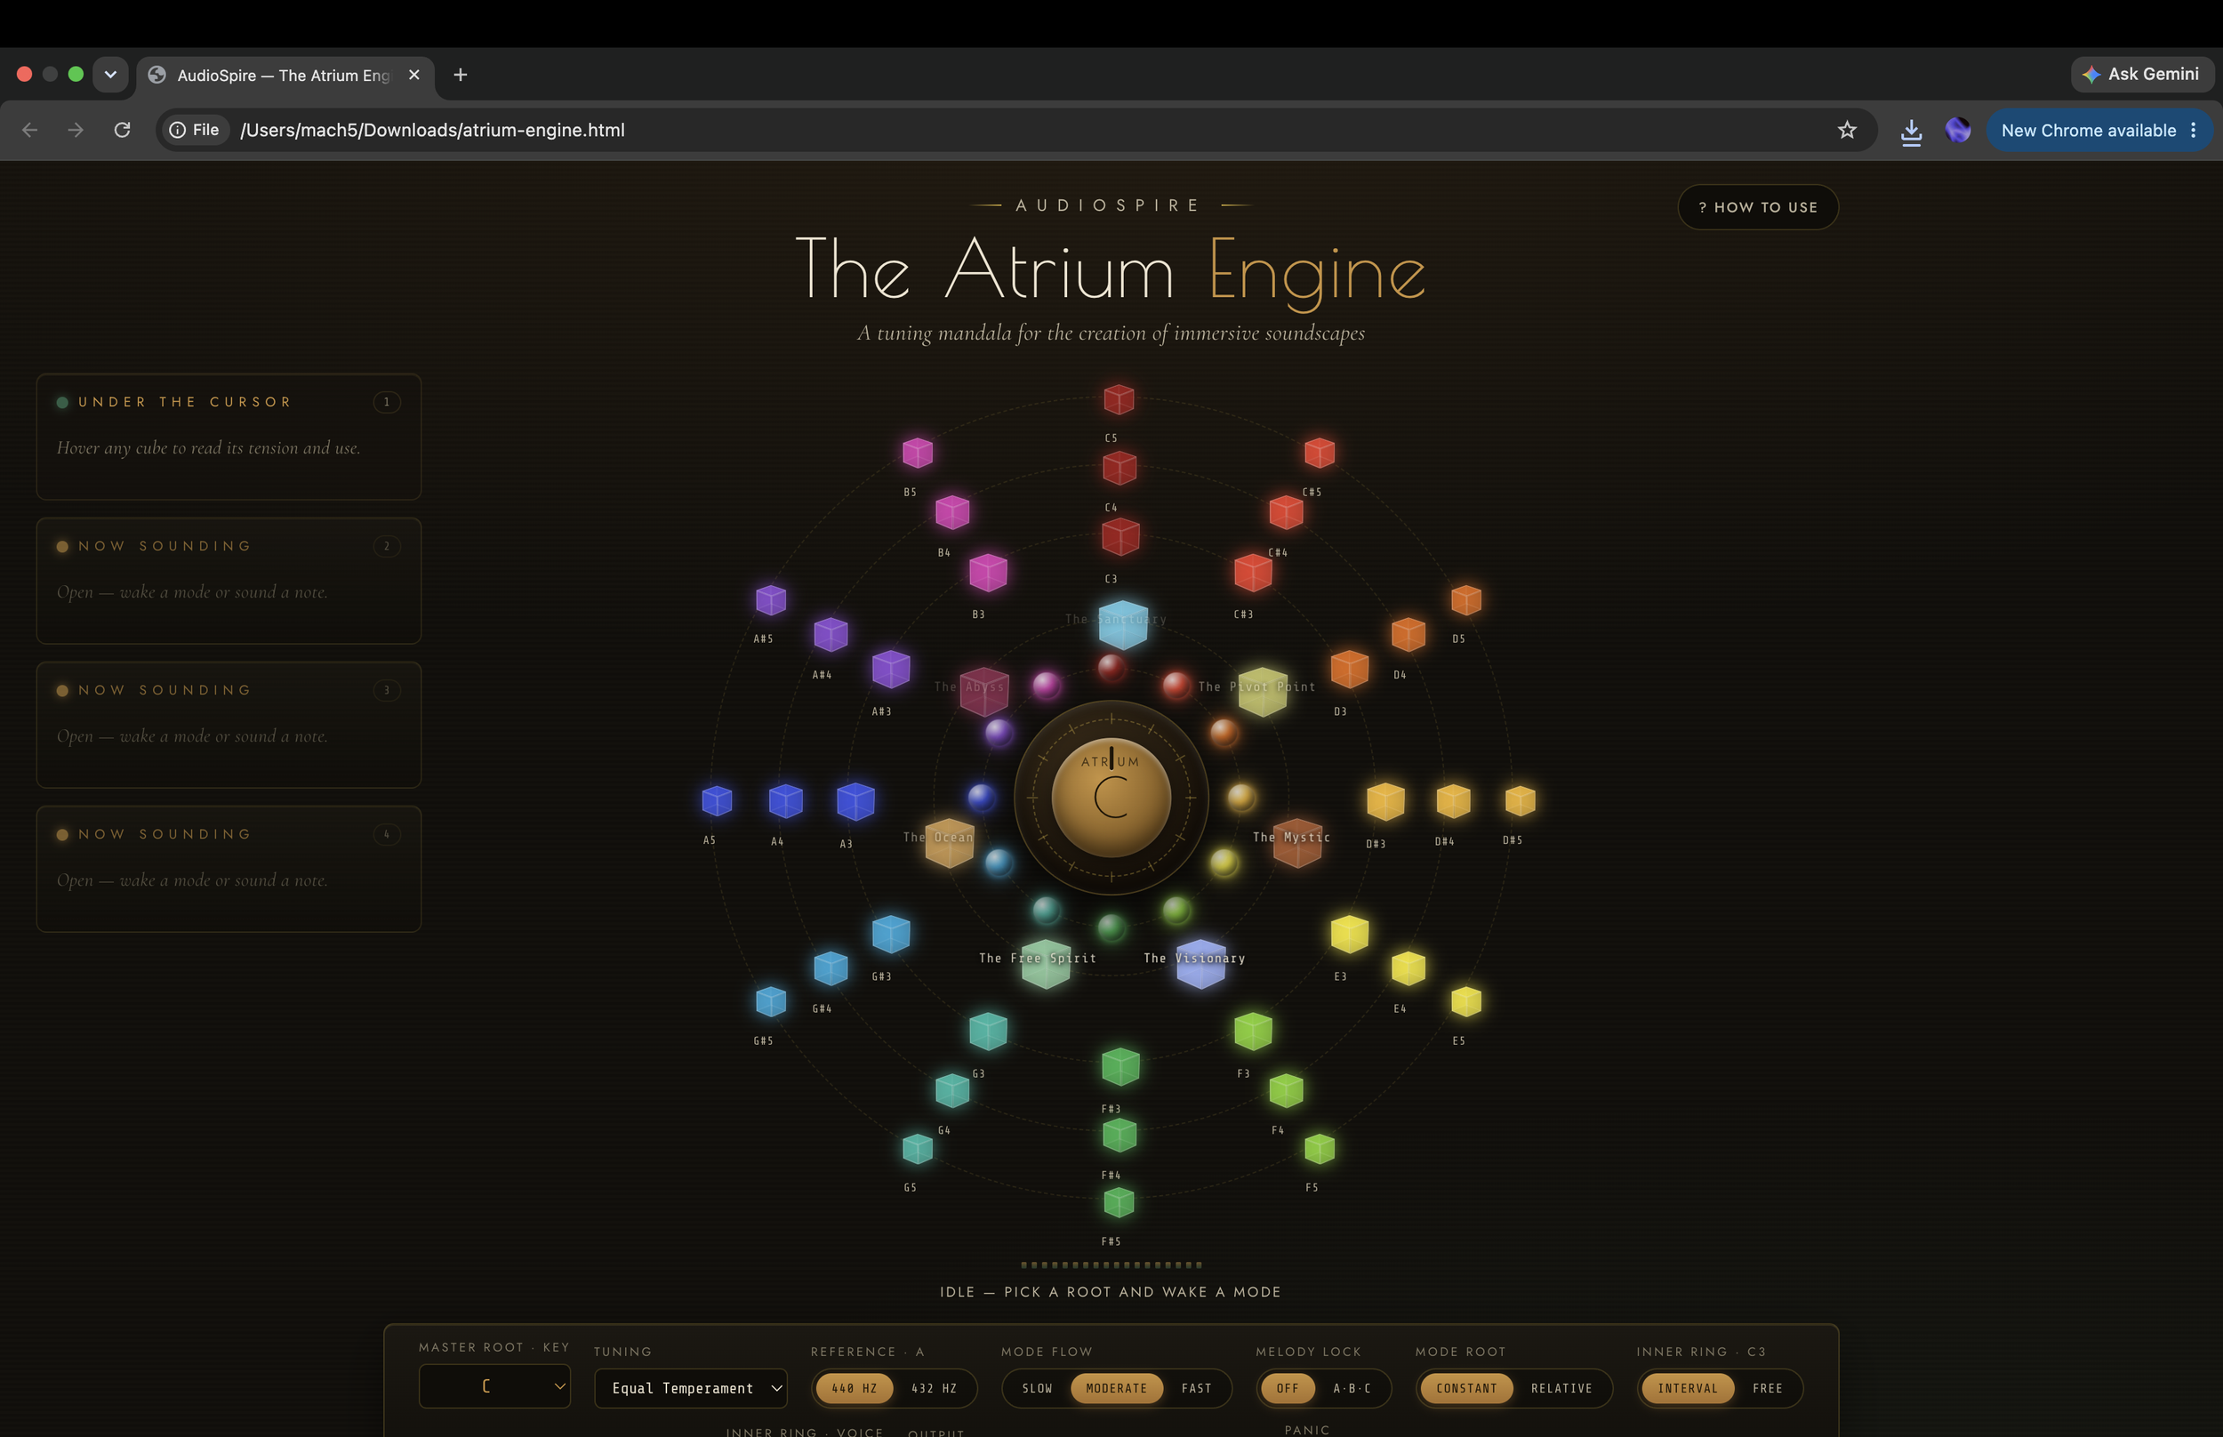The height and width of the screenshot is (1437, 2223).
Task: Set mode flow to Slow
Action: 1037,1387
